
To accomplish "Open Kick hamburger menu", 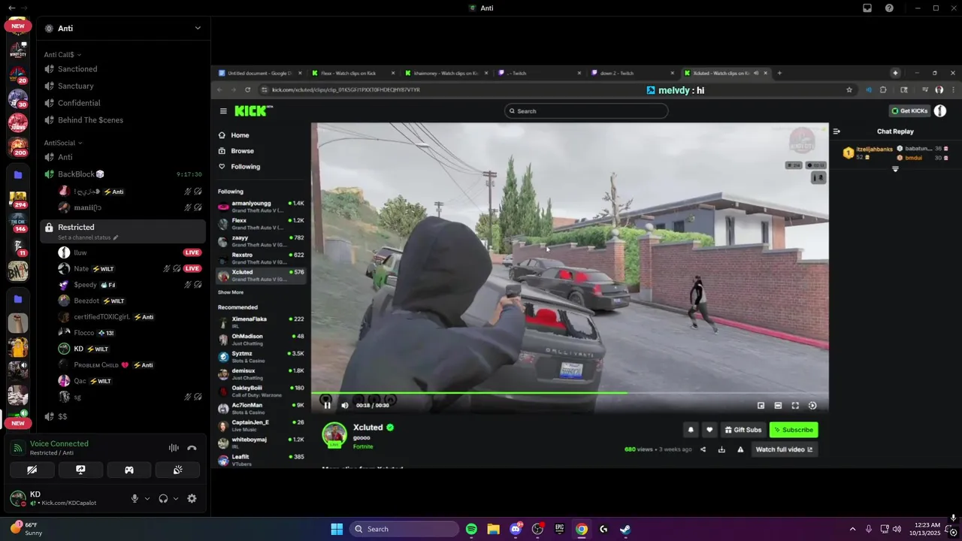I will coord(223,111).
